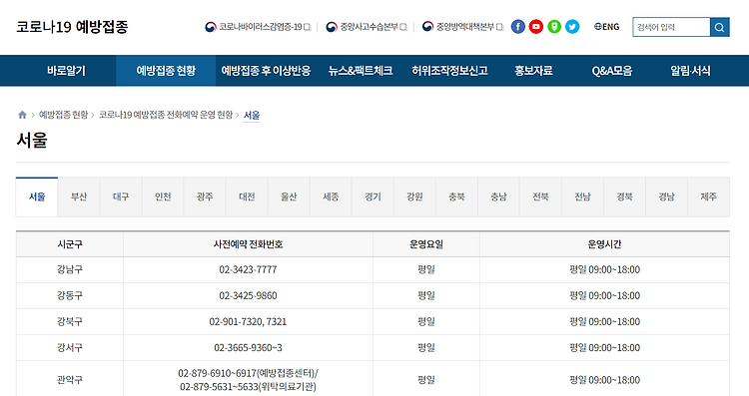Click the 운영시간 column header

[604, 244]
